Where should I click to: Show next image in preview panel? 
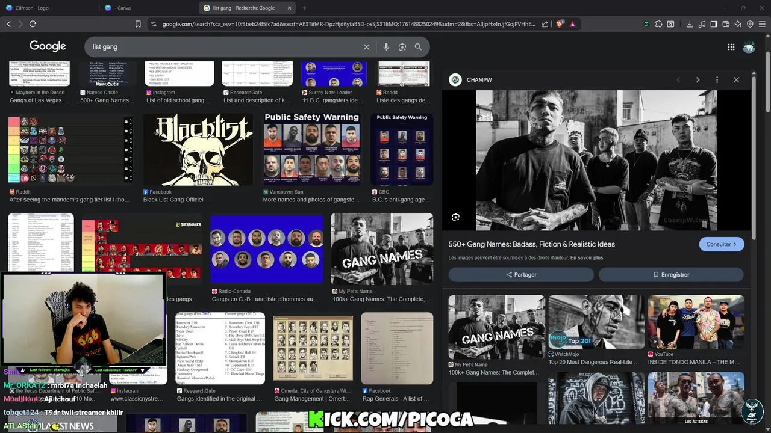tap(698, 80)
